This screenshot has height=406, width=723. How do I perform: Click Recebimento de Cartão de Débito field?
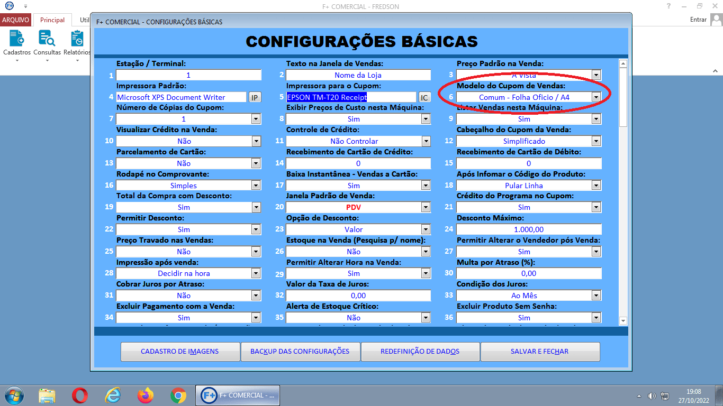[x=529, y=163]
